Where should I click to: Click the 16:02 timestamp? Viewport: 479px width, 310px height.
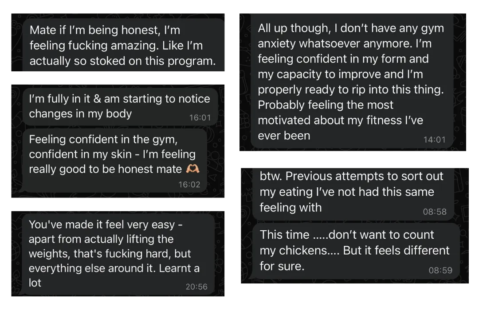[189, 184]
